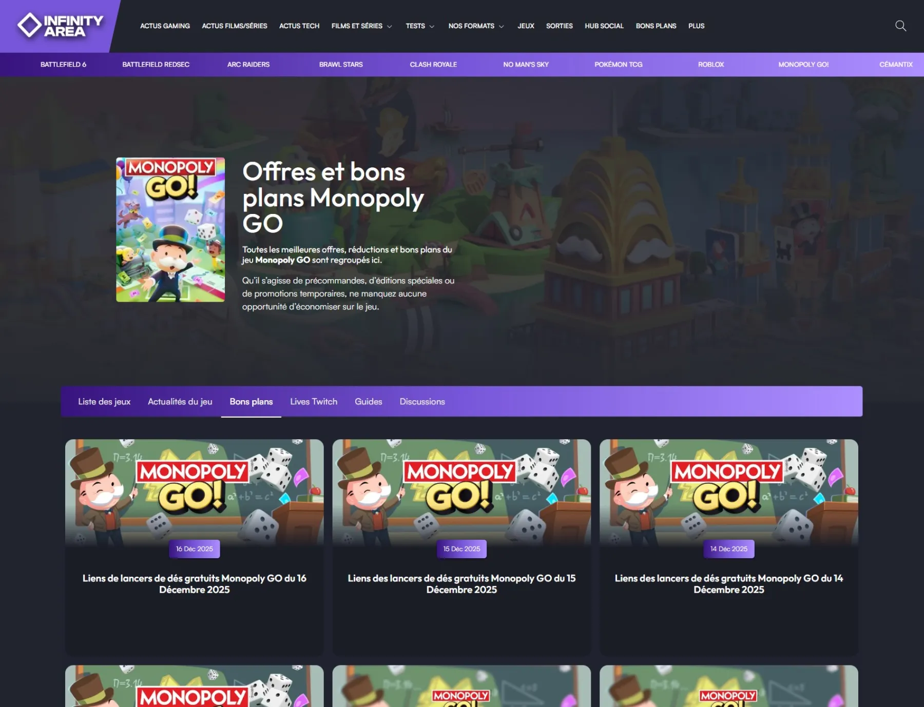Screen dimensions: 924x707
Task: Go to the Bons Plans menu item
Action: click(x=656, y=26)
